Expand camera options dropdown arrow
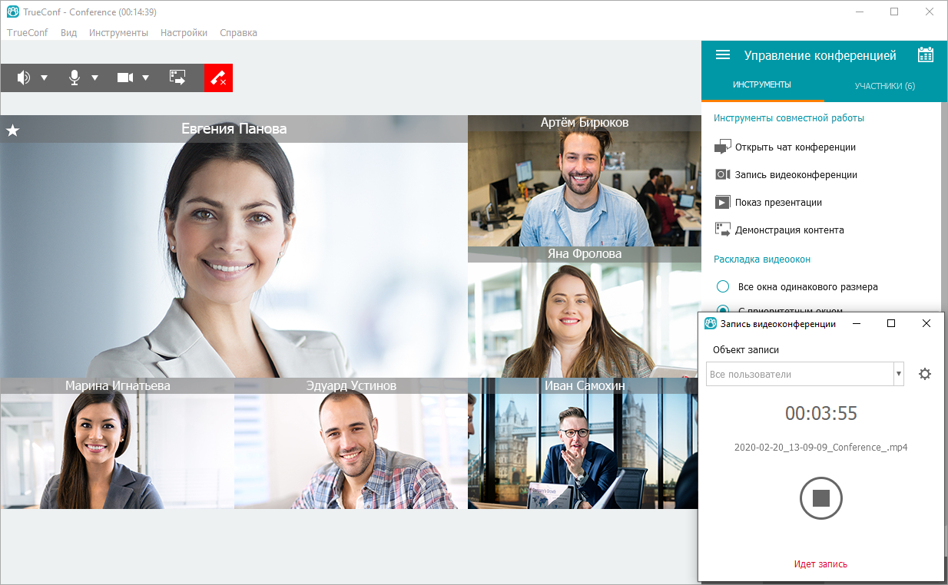The height and width of the screenshot is (585, 948). tap(145, 78)
